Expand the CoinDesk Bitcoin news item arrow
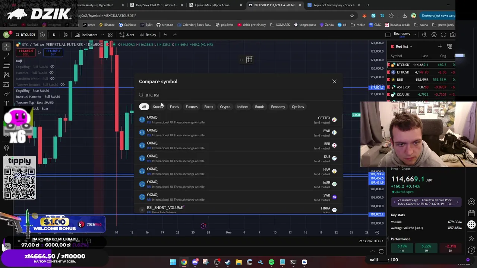 pyautogui.click(x=458, y=202)
